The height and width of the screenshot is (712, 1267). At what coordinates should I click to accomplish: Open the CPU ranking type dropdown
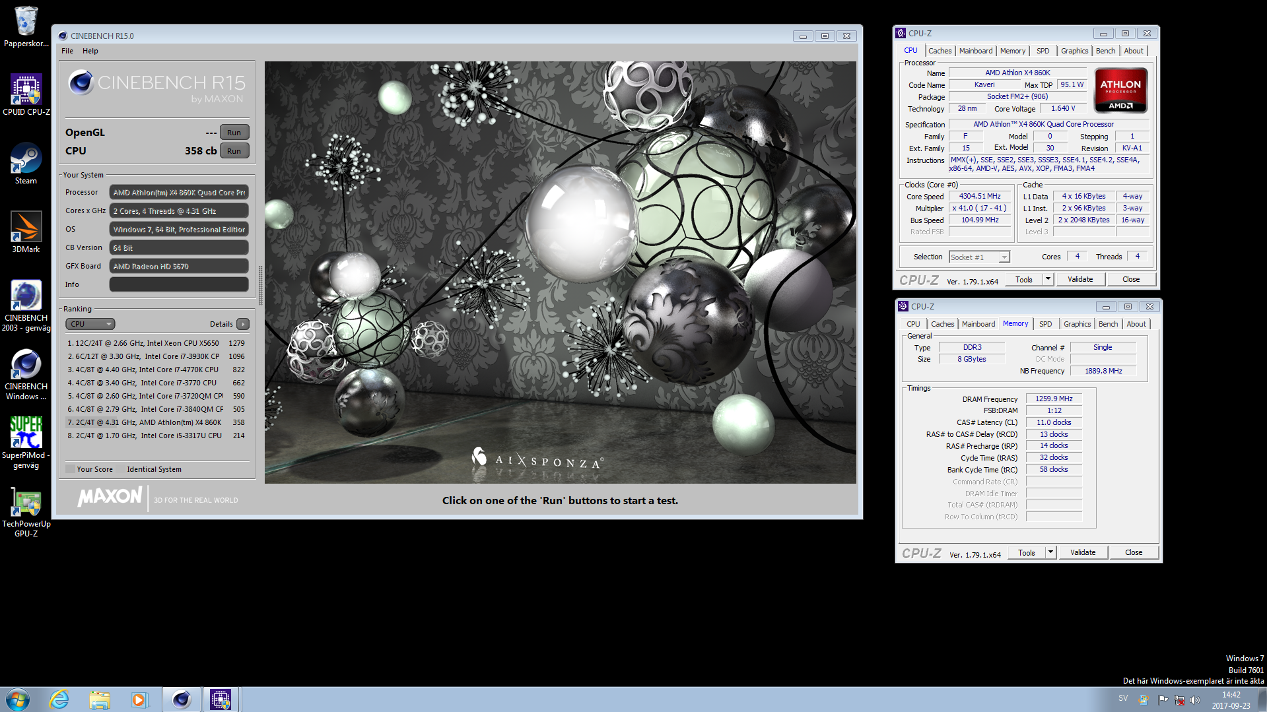[x=90, y=324]
